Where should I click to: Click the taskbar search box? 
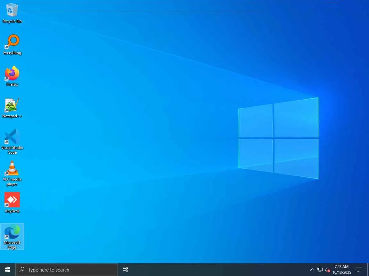67,270
